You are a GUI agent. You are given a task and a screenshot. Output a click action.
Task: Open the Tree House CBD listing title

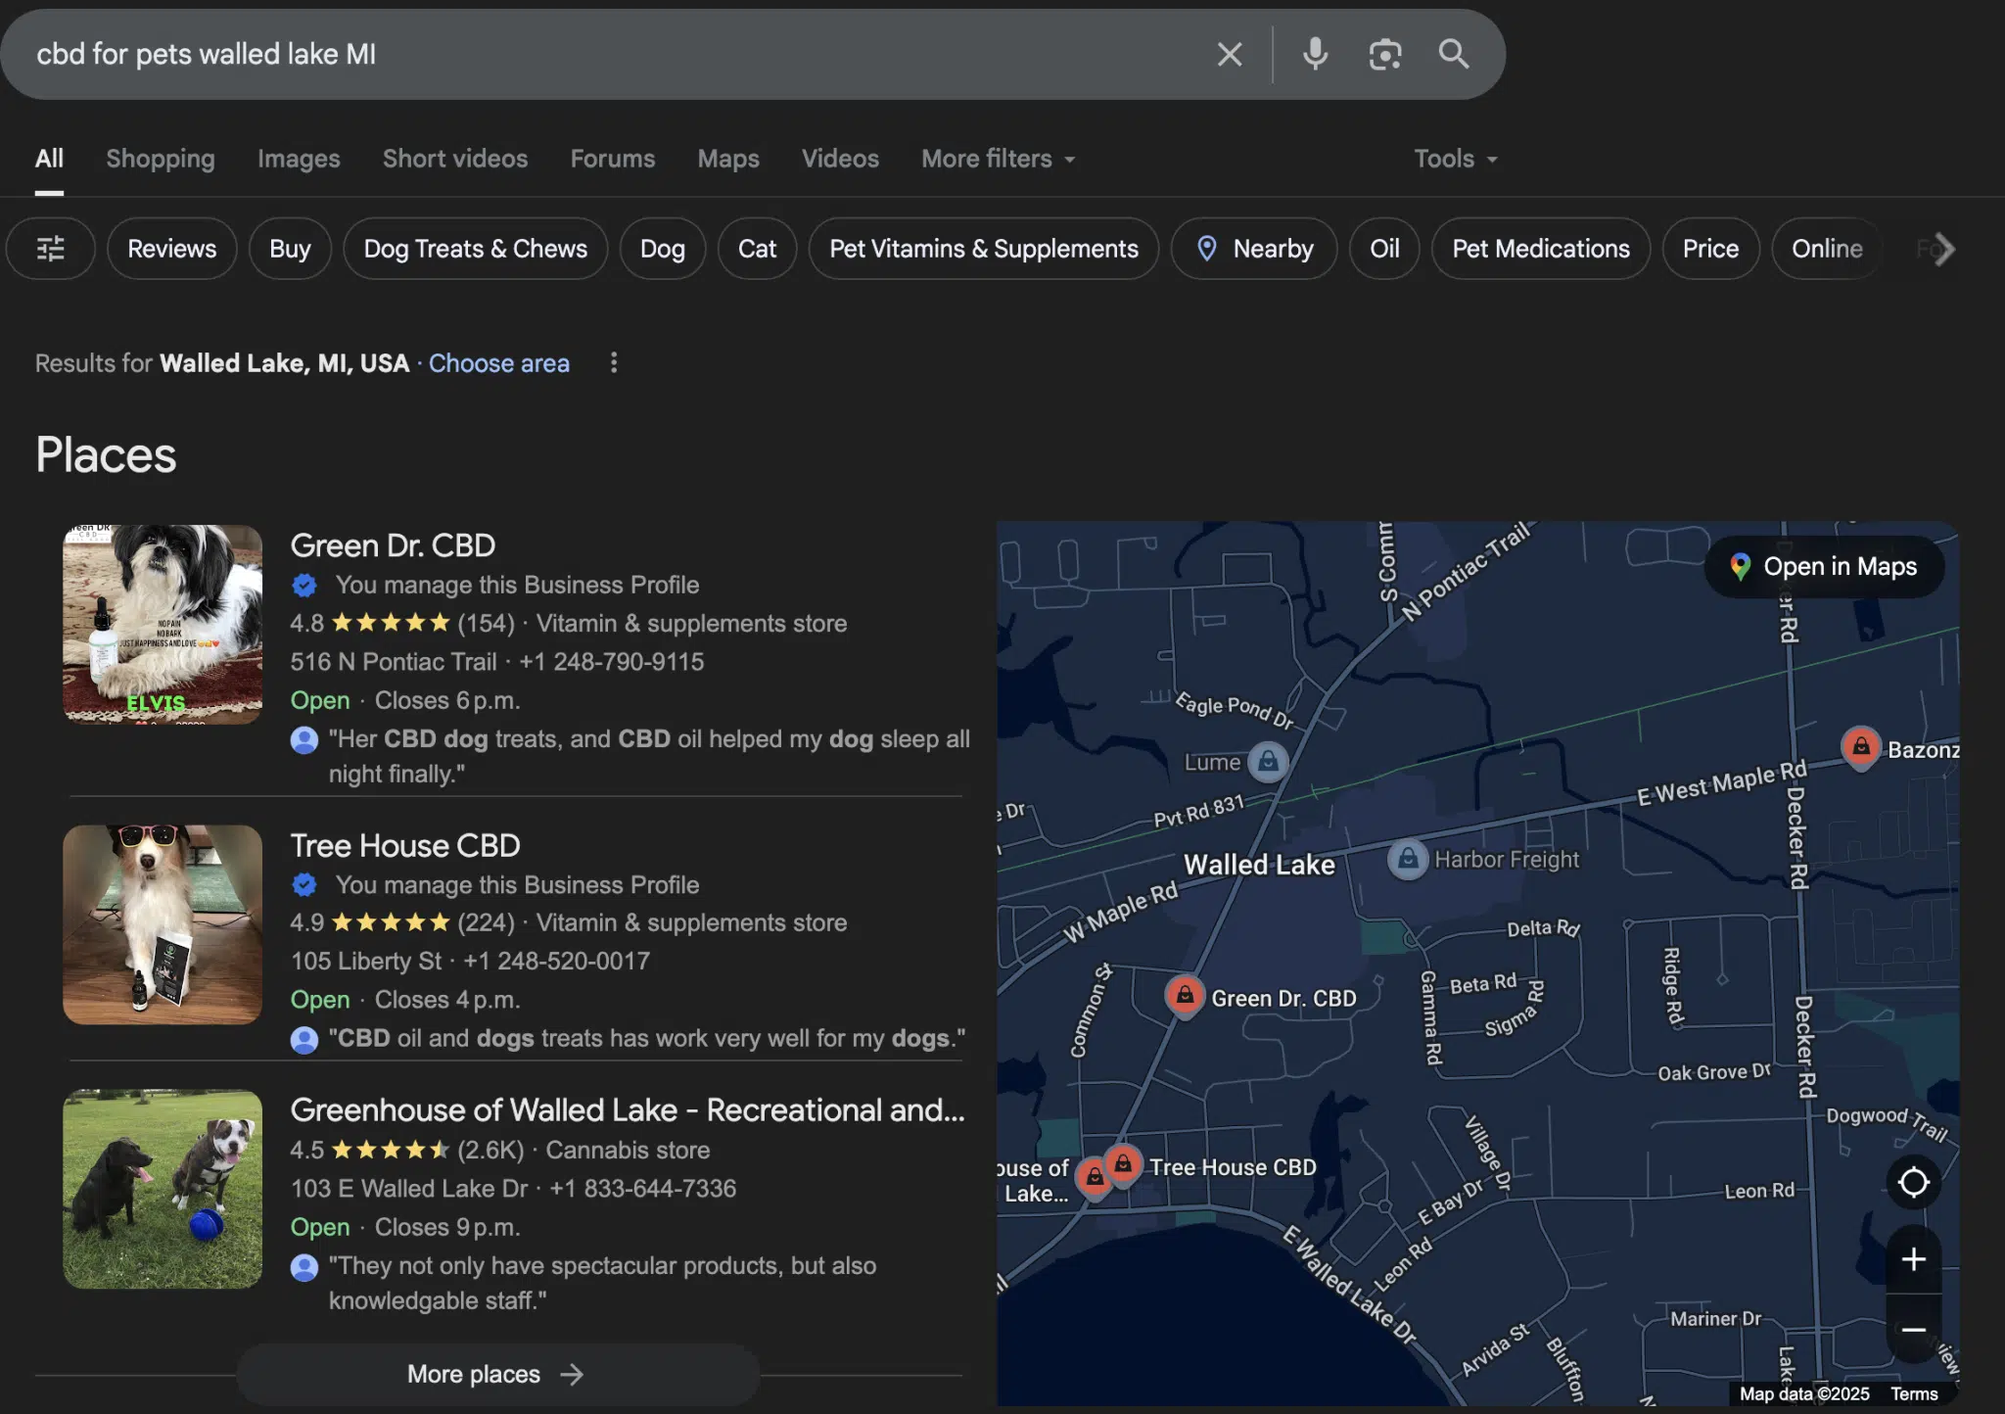(405, 845)
